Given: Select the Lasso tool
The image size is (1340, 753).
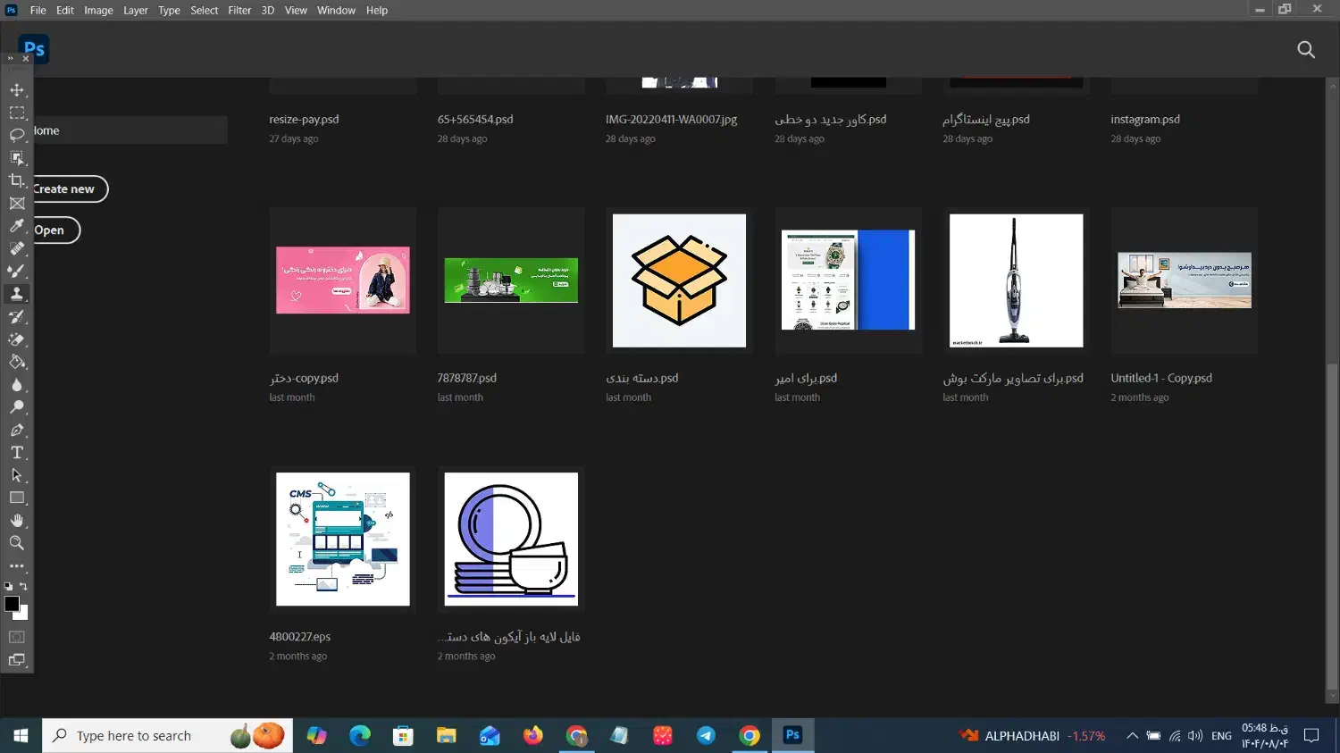Looking at the screenshot, I should [17, 135].
